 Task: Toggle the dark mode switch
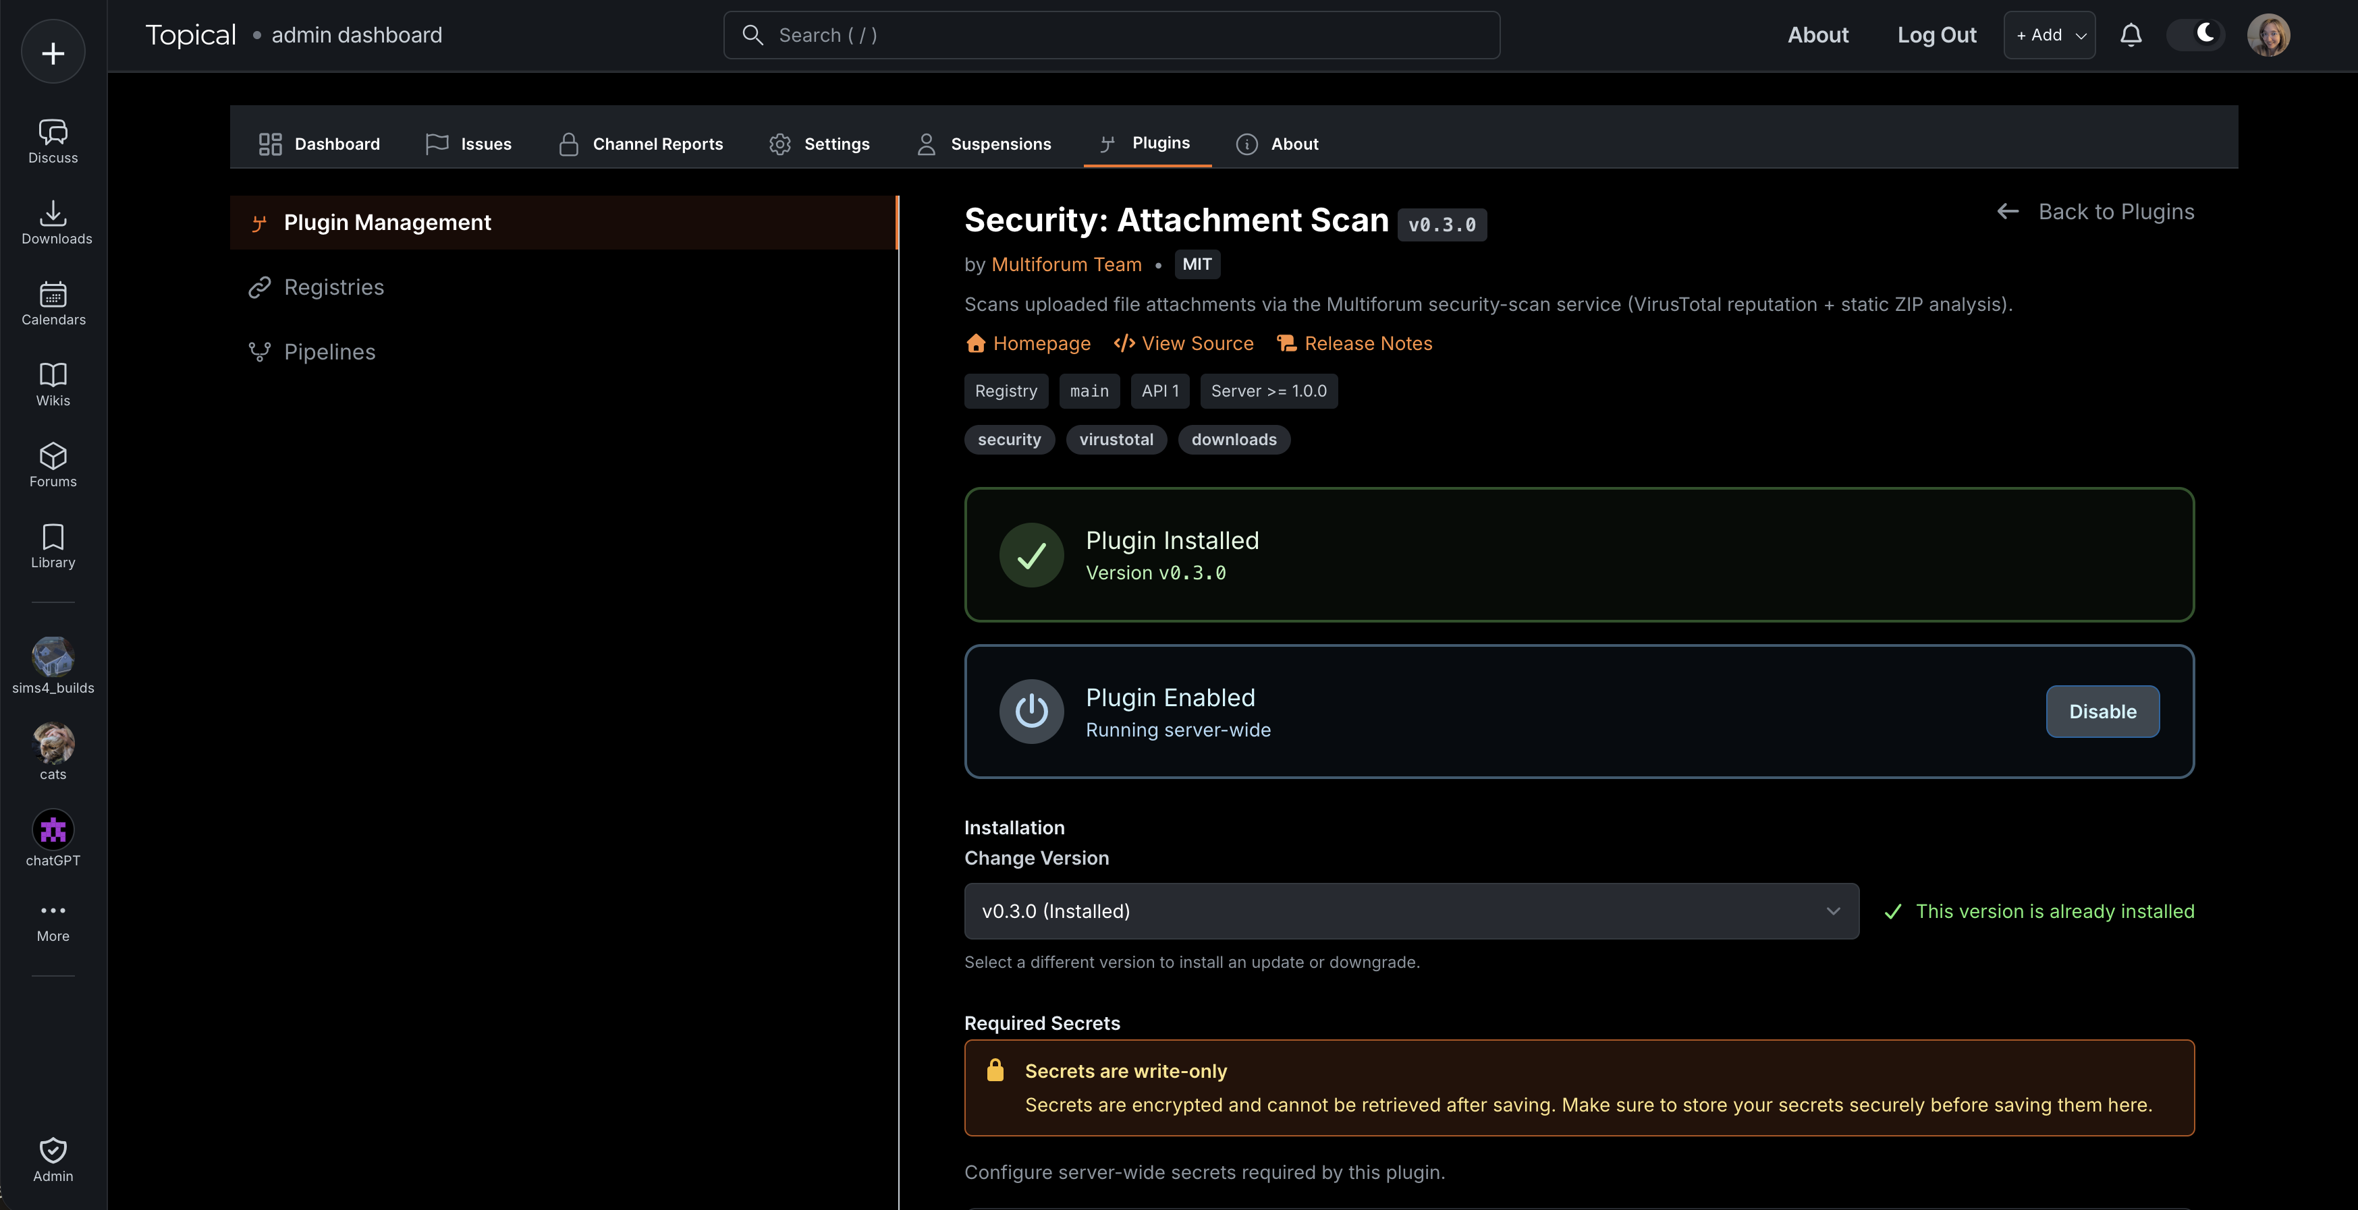click(x=2195, y=35)
